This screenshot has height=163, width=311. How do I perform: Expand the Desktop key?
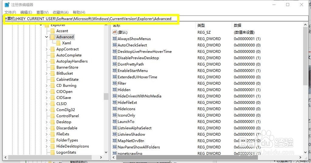point(47,122)
